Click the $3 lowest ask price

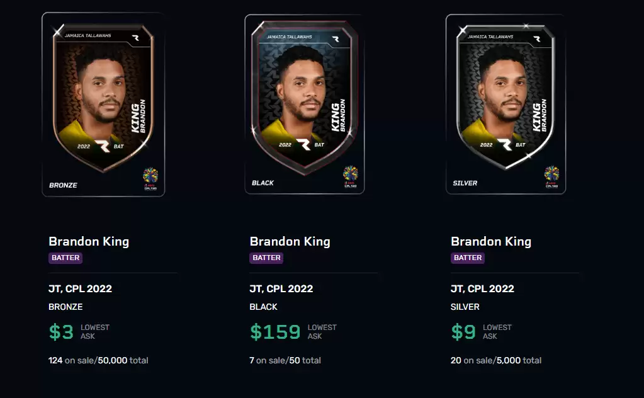point(61,332)
